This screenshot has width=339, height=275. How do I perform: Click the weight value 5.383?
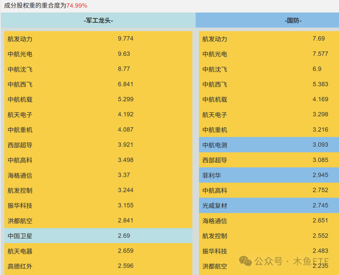(321, 84)
